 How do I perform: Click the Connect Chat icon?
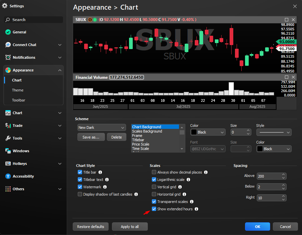pyautogui.click(x=8, y=45)
